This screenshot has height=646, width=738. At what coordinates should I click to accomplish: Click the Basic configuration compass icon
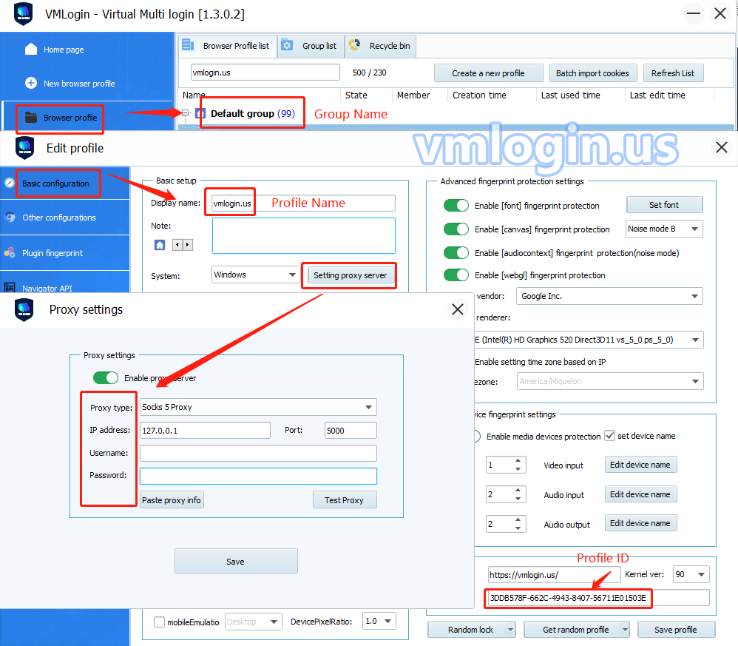coord(10,183)
